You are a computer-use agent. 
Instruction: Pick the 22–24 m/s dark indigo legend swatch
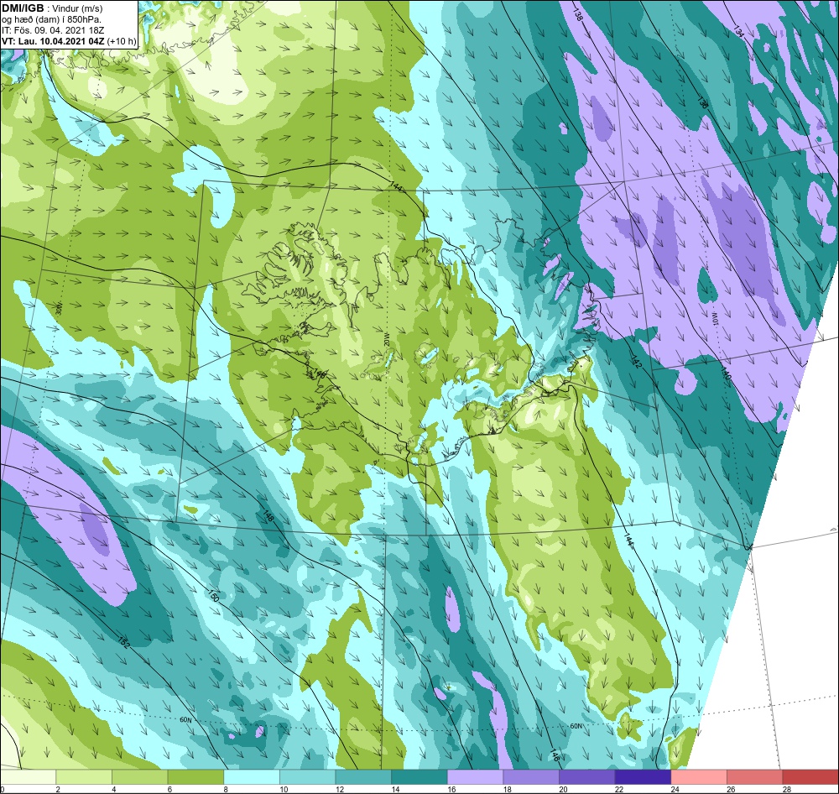pyautogui.click(x=644, y=777)
